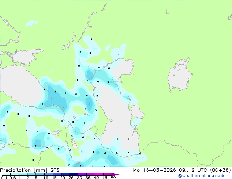Click the '15' legend scale label
Image resolution: width=232 pixels, height=179 pixels.
(54, 178)
